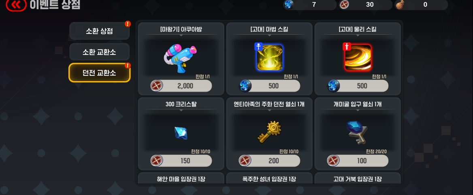Buy 300 crystals for 150 coins
This screenshot has height=195, width=473.
click(181, 161)
